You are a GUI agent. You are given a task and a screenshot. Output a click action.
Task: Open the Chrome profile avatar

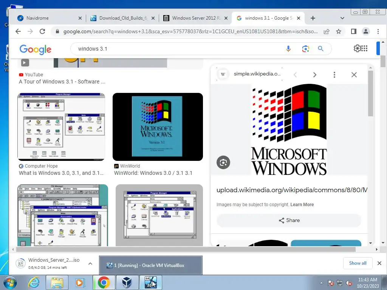(365, 31)
